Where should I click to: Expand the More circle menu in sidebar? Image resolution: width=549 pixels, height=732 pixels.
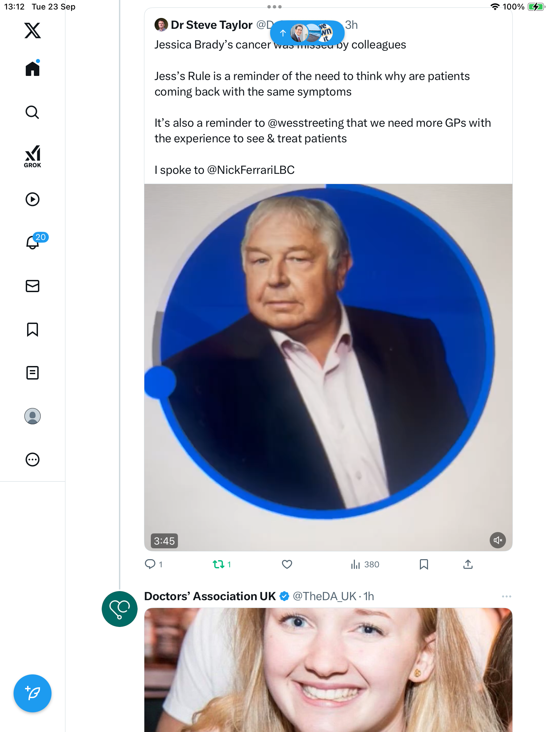click(33, 460)
